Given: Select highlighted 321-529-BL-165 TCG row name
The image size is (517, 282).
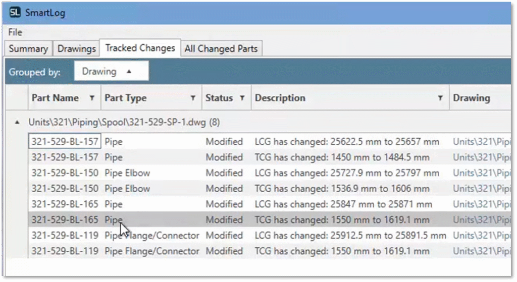Looking at the screenshot, I should click(x=65, y=220).
